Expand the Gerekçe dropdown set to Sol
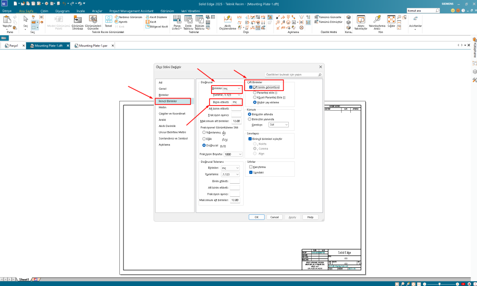The image size is (477, 286). 279,125
